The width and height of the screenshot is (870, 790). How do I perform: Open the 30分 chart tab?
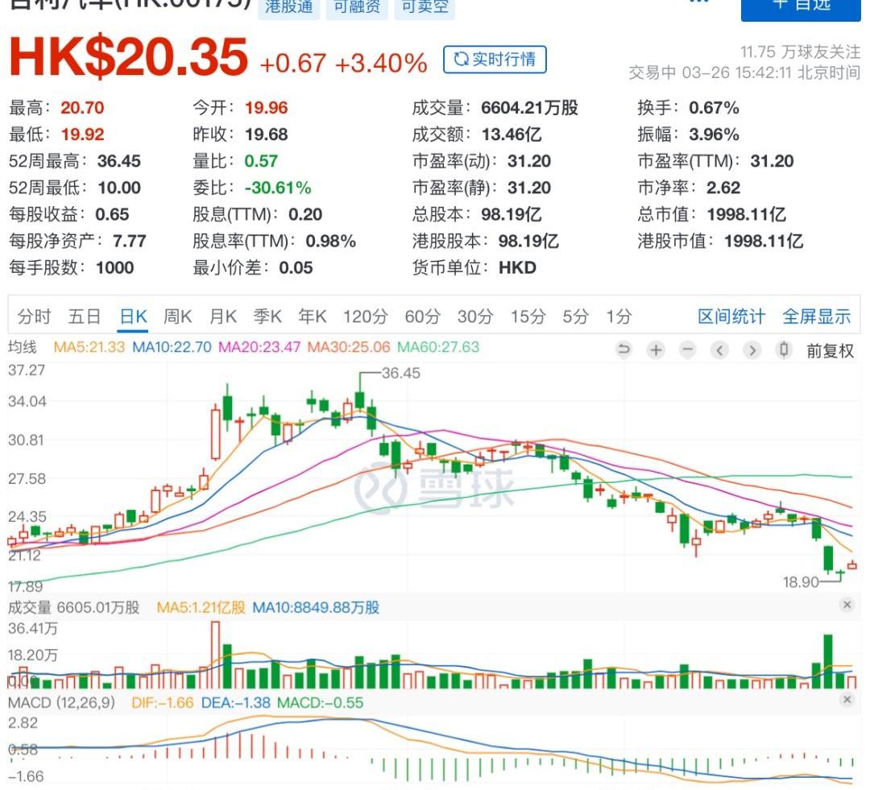(x=475, y=316)
